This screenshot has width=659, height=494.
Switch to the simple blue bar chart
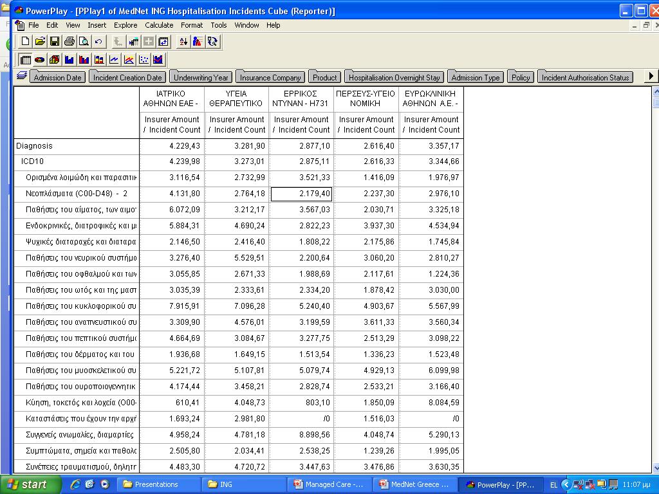70,60
